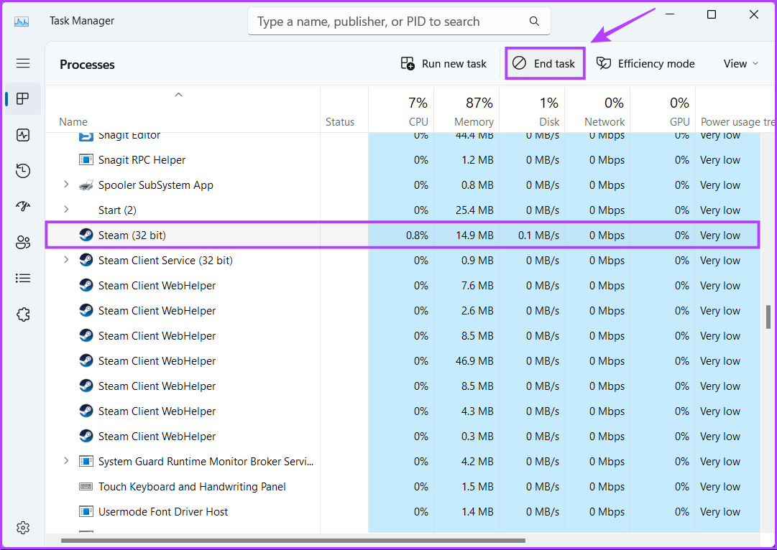
Task: Sort by Memory column header
Action: (466, 110)
